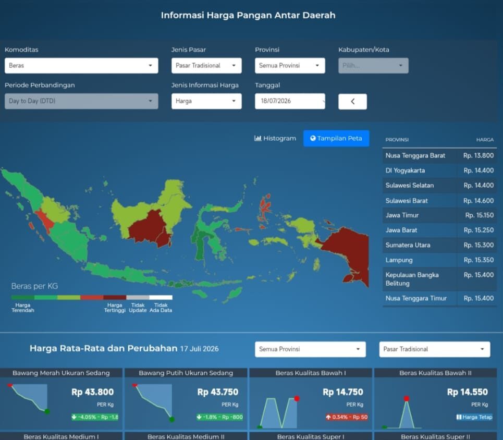Open the Beras Kualitas Bawah II card
Screen dimensions: 503x440
click(435, 399)
